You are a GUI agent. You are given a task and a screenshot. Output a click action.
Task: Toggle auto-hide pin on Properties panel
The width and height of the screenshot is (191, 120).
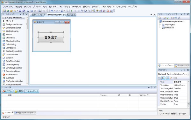(185, 70)
